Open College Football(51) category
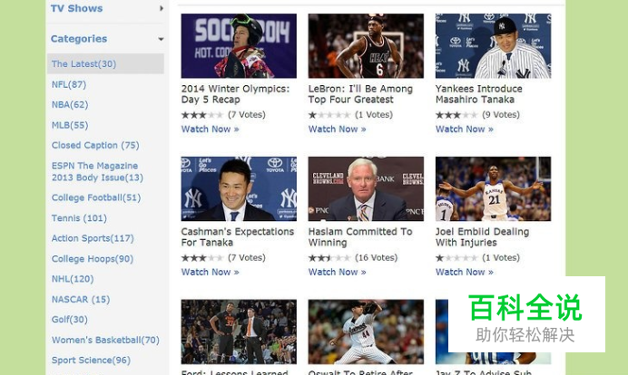The width and height of the screenshot is (628, 375). pyautogui.click(x=96, y=197)
